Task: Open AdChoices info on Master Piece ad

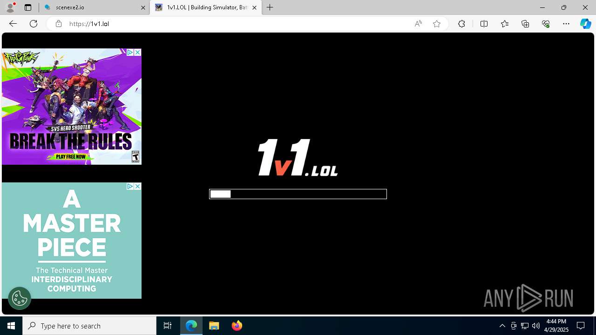Action: pyautogui.click(x=130, y=186)
